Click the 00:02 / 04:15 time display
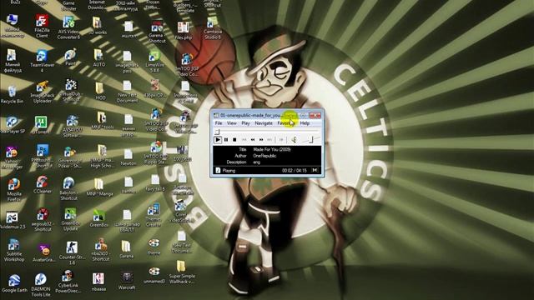Viewport: 534px width, 300px height. pos(295,170)
